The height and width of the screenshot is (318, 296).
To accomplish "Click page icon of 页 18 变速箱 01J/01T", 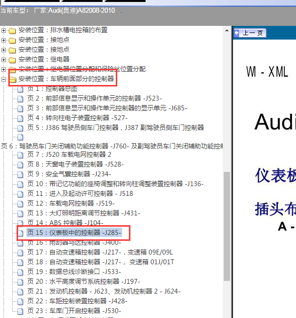I will (x=21, y=262).
